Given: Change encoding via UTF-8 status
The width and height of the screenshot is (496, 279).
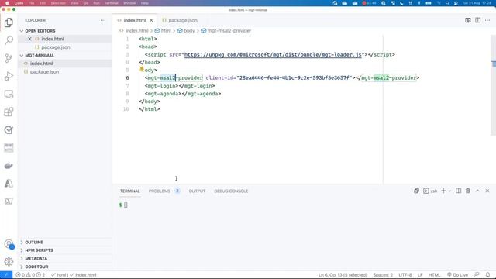Looking at the screenshot, I should click(x=405, y=275).
